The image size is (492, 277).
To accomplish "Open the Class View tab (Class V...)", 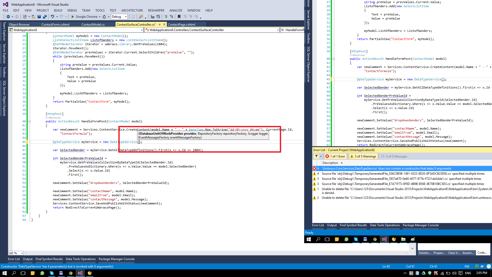I will 454,253.
